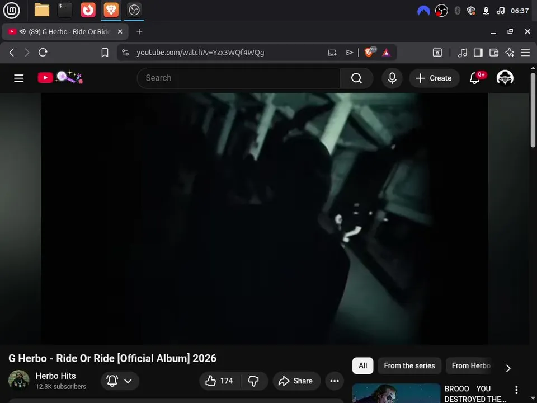Open the file manager folder icon in the panel

42,10
